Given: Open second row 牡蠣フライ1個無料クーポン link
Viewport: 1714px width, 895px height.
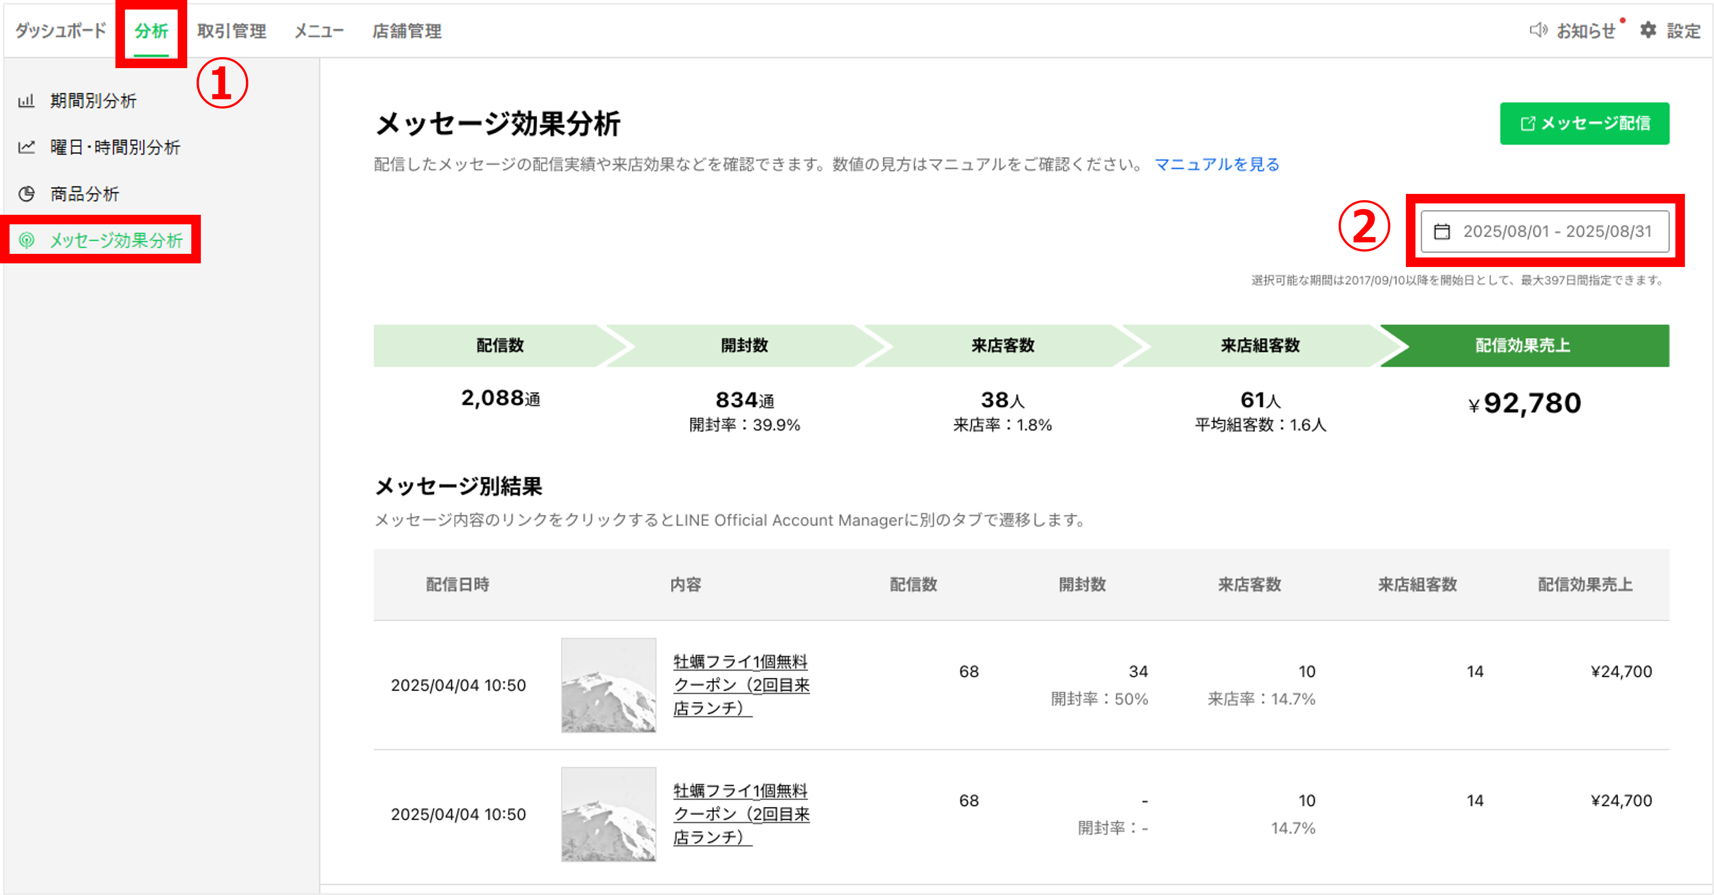Looking at the screenshot, I should point(741,814).
